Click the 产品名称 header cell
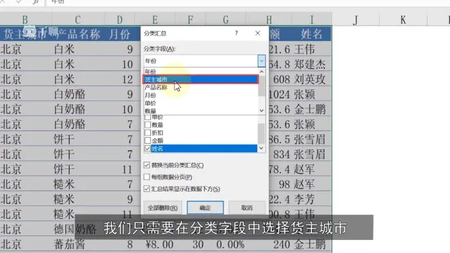The image size is (450, 253). [78, 34]
